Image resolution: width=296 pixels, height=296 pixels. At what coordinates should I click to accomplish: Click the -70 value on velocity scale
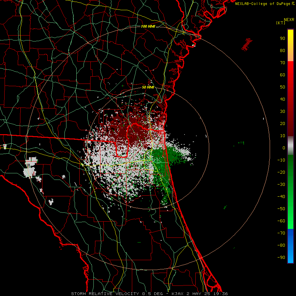(281, 233)
